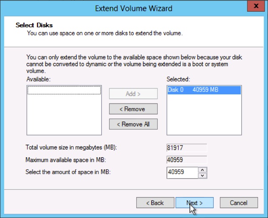Click the Extend Volume Wizard title bar
This screenshot has height=218, width=268.
pos(133,8)
